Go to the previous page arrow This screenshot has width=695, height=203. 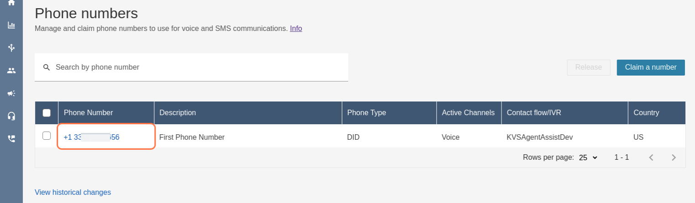pyautogui.click(x=651, y=157)
